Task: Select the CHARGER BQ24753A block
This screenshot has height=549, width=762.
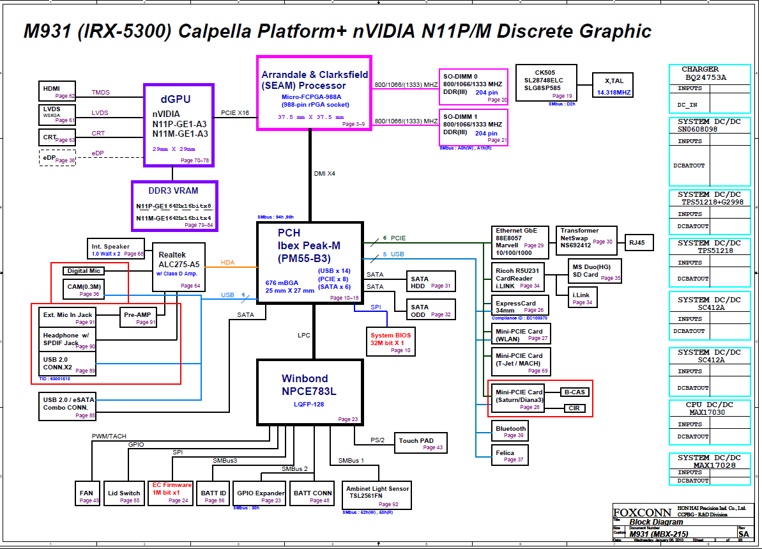Action: [x=710, y=88]
